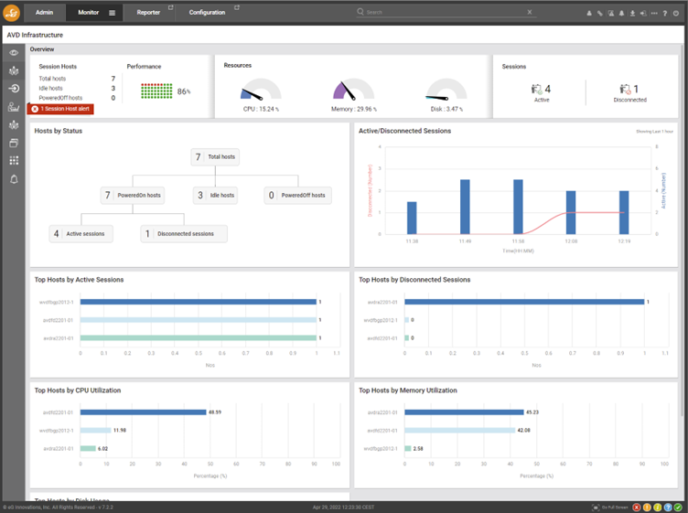
Task: Click the Memory gauge
Action: (354, 89)
